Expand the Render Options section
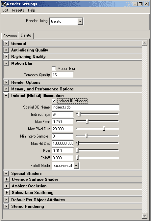The image size is (151, 221). point(6,82)
